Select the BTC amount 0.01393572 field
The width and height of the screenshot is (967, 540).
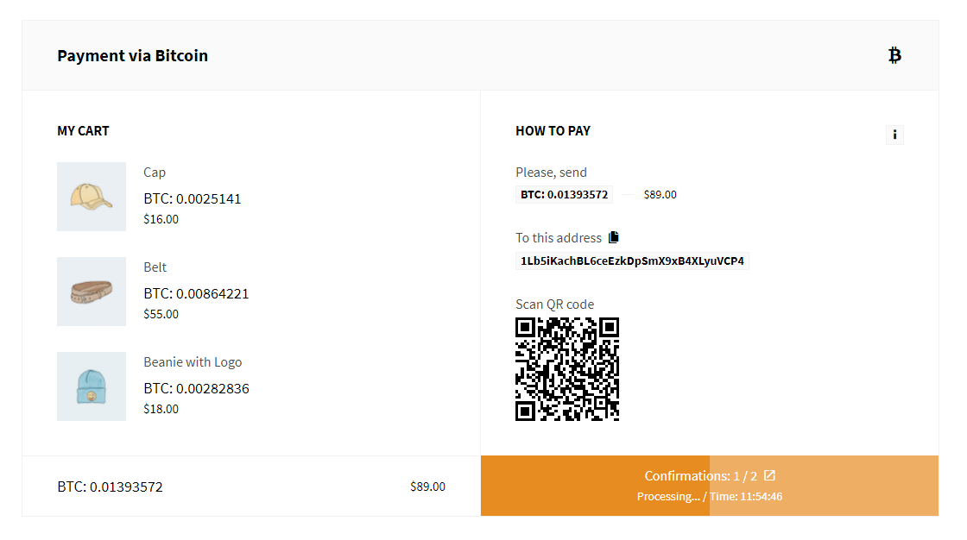[565, 195]
